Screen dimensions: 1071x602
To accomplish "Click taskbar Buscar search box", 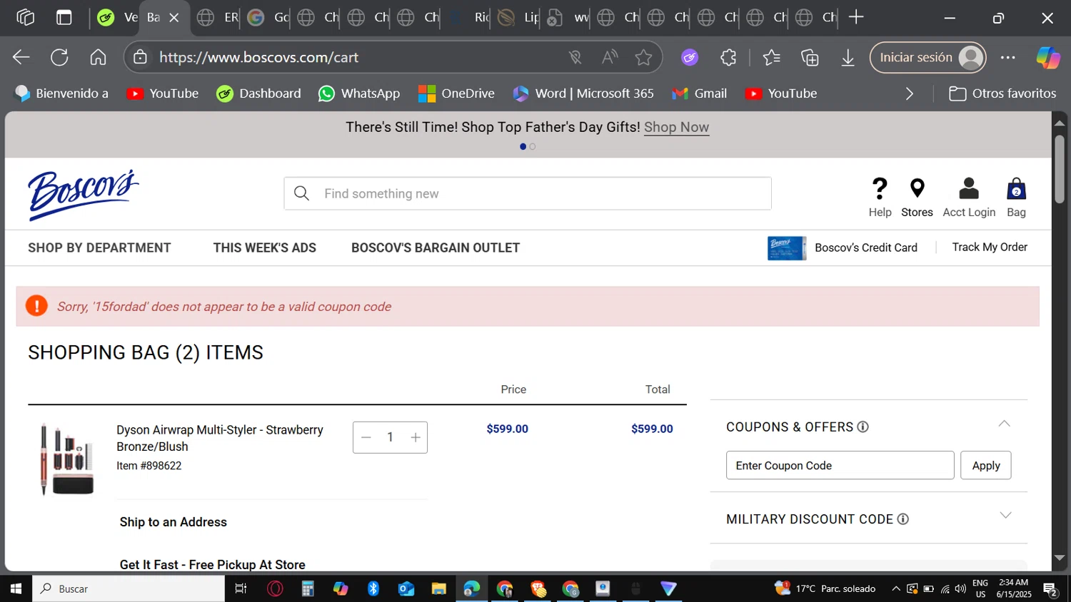I will [129, 588].
